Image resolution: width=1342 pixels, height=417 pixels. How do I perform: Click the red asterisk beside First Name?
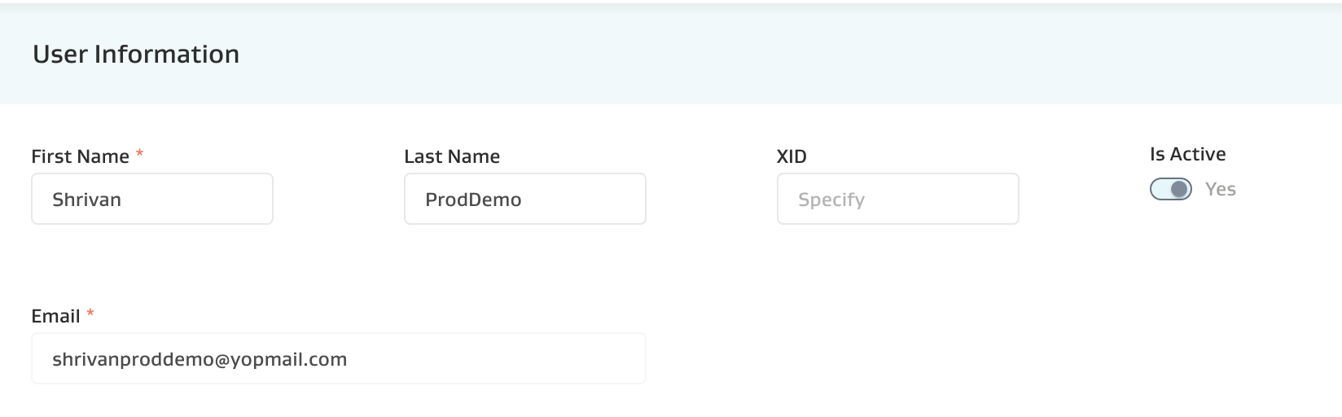(x=140, y=153)
